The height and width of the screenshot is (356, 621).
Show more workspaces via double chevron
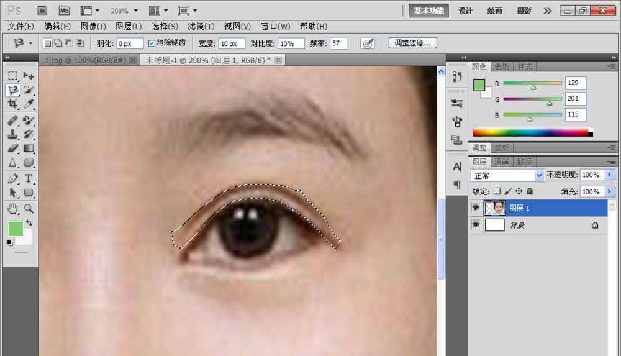click(x=547, y=11)
